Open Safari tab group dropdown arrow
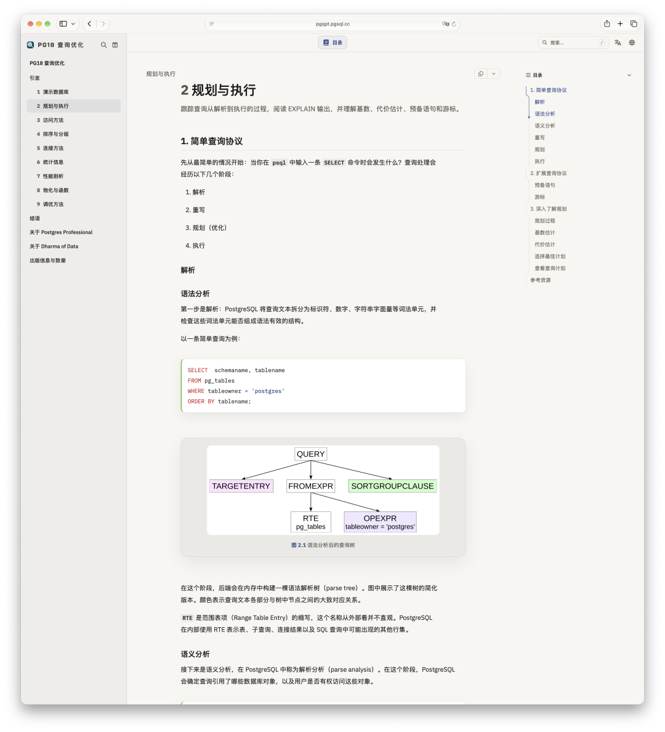Viewport: 665px width, 732px height. [x=73, y=24]
